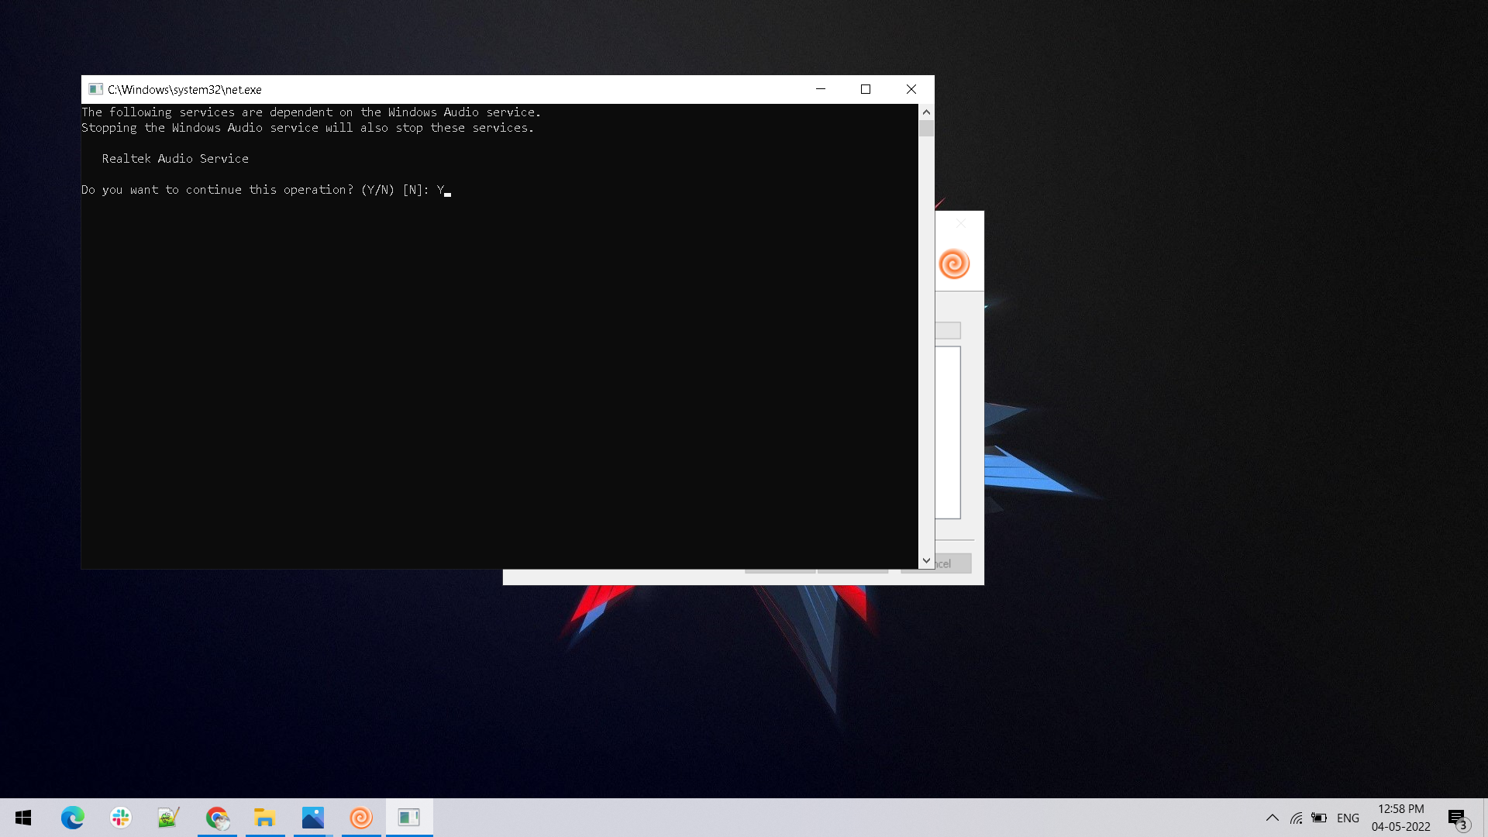This screenshot has height=837, width=1488.
Task: Check the battery status icon
Action: pos(1319,818)
